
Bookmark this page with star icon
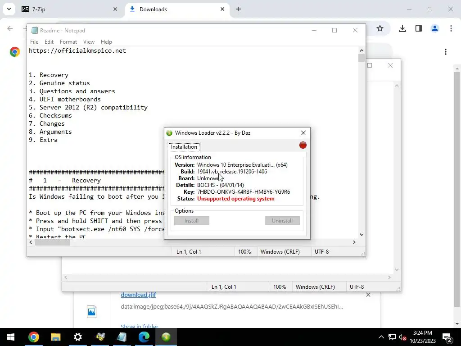point(380,28)
